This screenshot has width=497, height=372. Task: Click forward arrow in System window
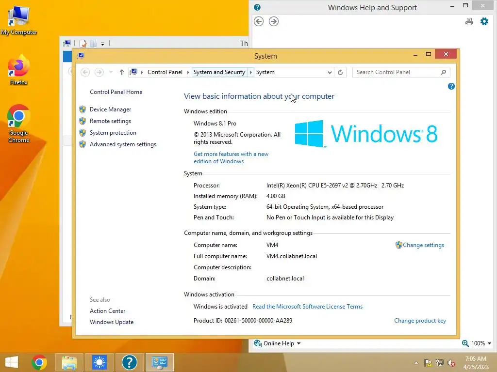(99, 73)
